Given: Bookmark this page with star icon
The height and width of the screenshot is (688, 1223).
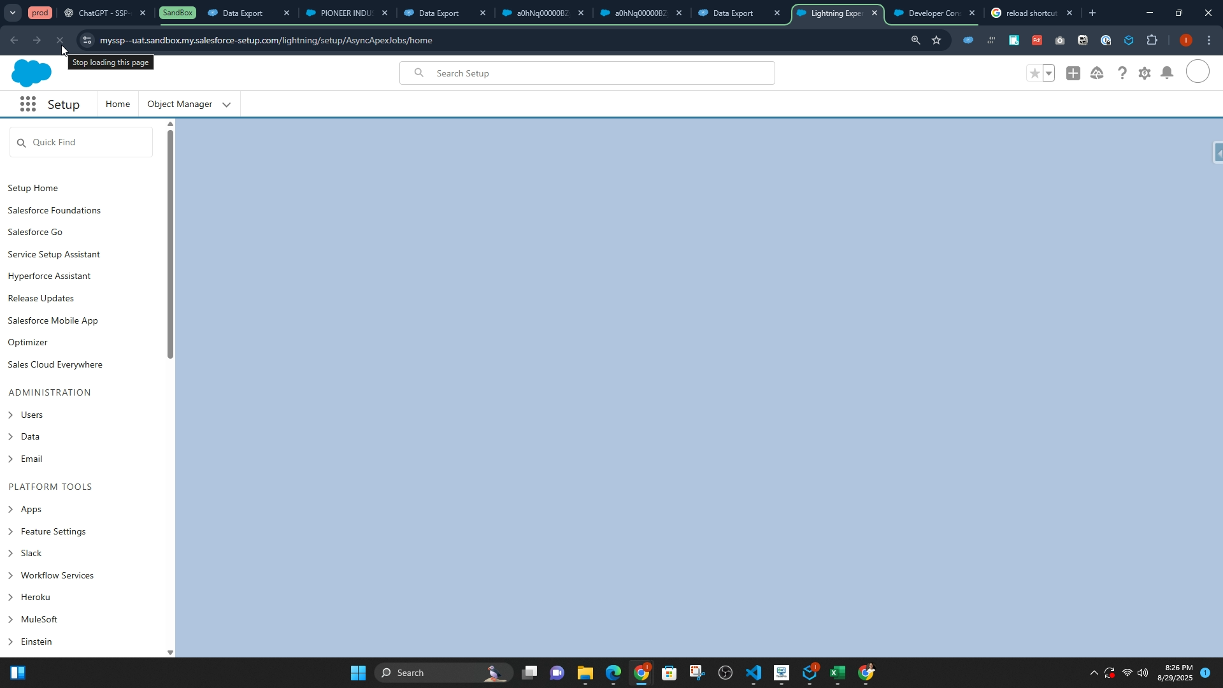Looking at the screenshot, I should point(936,40).
